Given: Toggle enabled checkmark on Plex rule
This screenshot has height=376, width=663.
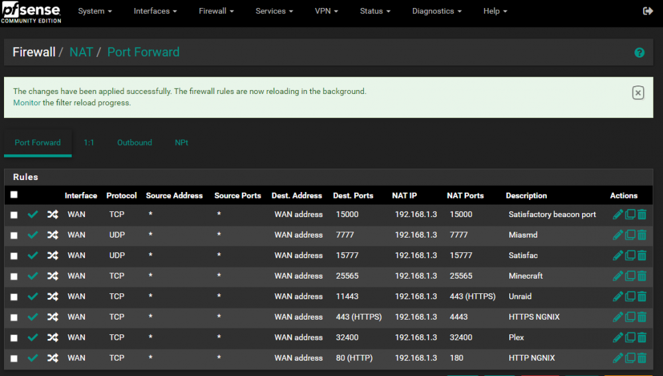Looking at the screenshot, I should pos(32,338).
